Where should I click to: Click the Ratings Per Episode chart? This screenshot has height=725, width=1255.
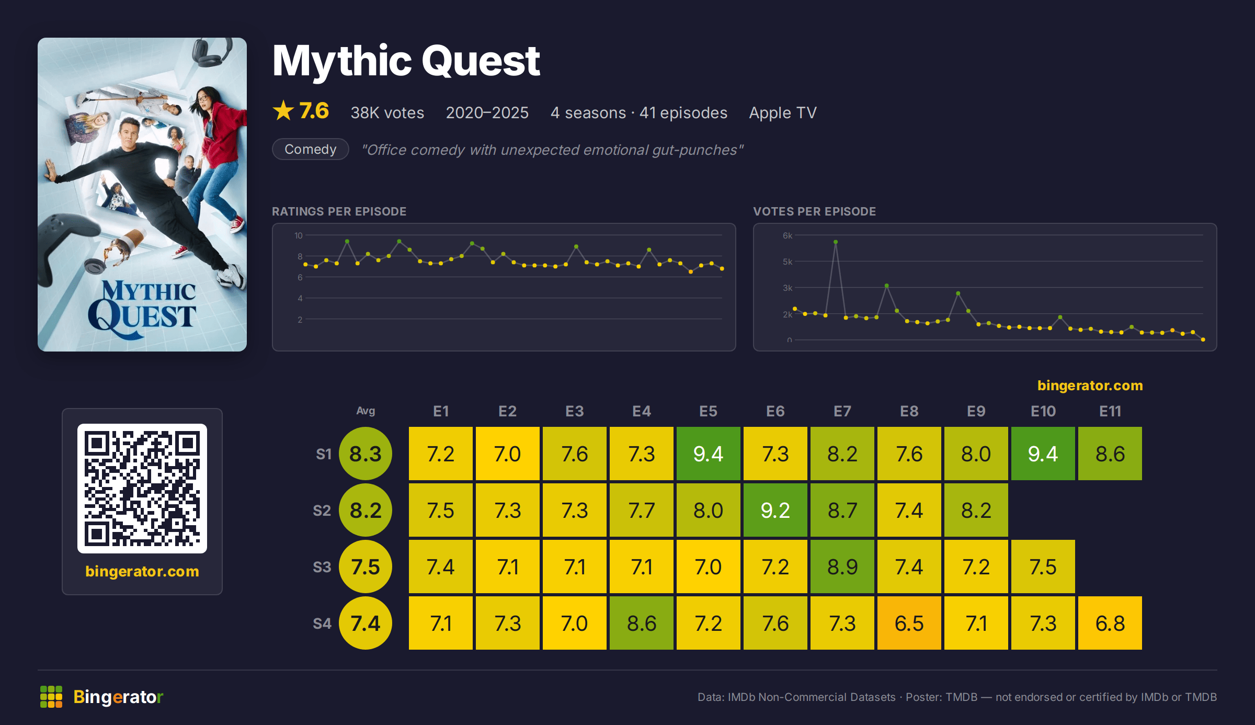pyautogui.click(x=504, y=287)
